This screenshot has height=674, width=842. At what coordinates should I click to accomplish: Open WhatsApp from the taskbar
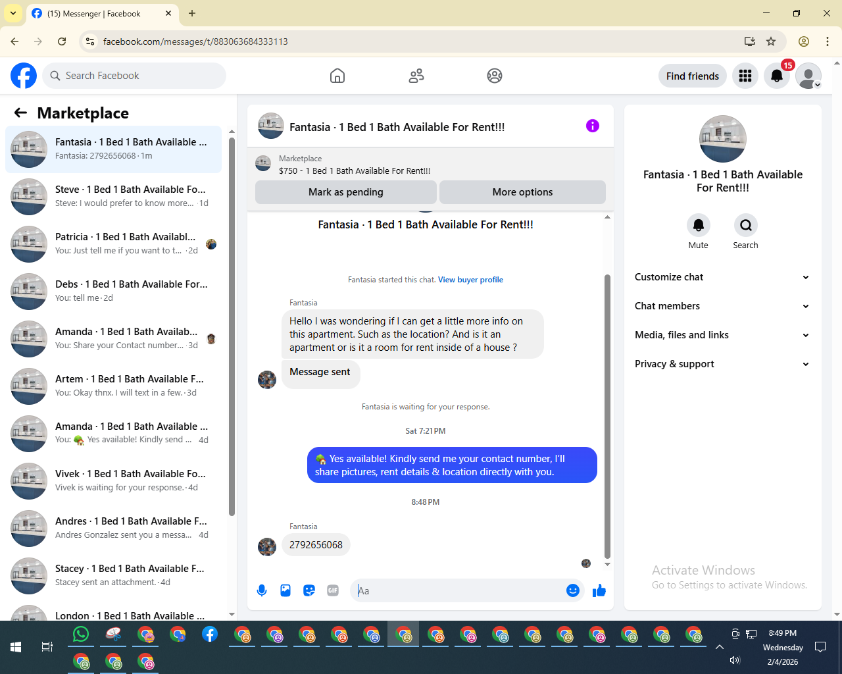(x=81, y=635)
